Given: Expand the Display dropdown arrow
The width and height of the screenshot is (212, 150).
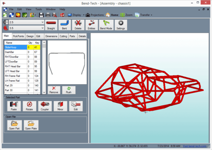Looking at the screenshot, I should point(84,15).
